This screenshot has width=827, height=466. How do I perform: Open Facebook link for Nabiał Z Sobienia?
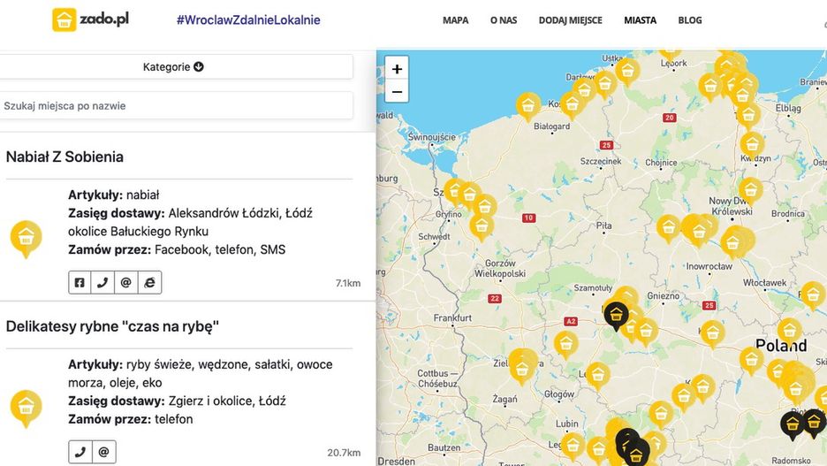[x=80, y=282]
